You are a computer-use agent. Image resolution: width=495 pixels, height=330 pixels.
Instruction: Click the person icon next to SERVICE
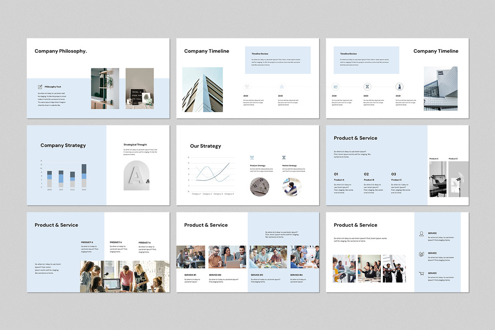click(x=421, y=234)
